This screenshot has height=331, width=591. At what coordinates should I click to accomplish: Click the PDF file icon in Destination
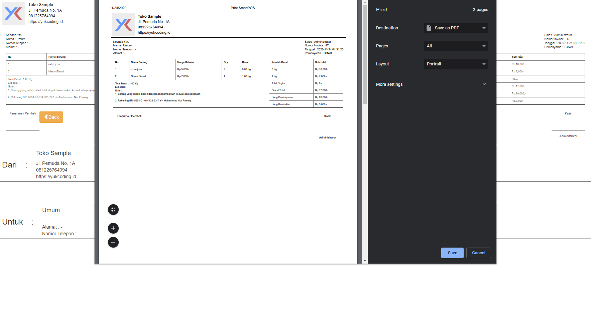click(429, 28)
